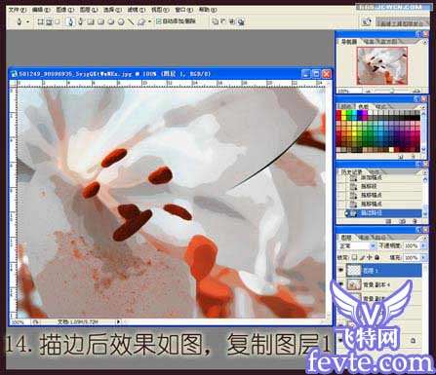436x375 pixels.
Task: Click Intersect path areas icon
Action: click(232, 21)
